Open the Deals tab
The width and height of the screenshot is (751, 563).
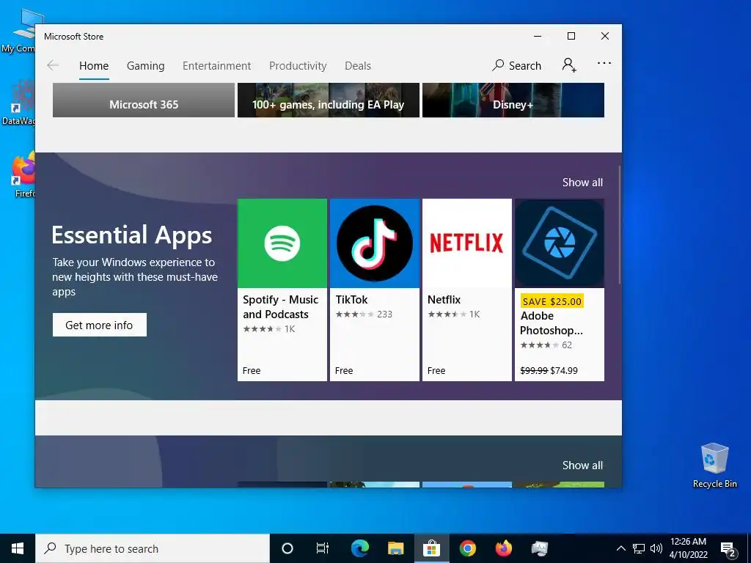pos(358,65)
